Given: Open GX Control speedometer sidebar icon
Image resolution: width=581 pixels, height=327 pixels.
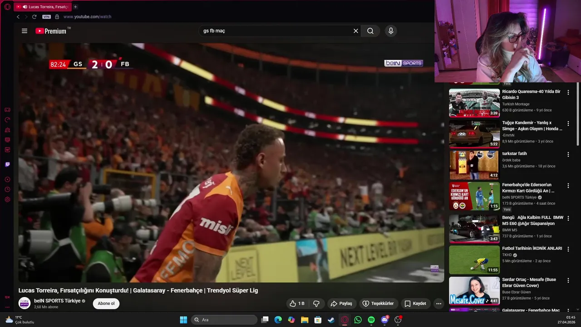Looking at the screenshot, I should [x=7, y=120].
